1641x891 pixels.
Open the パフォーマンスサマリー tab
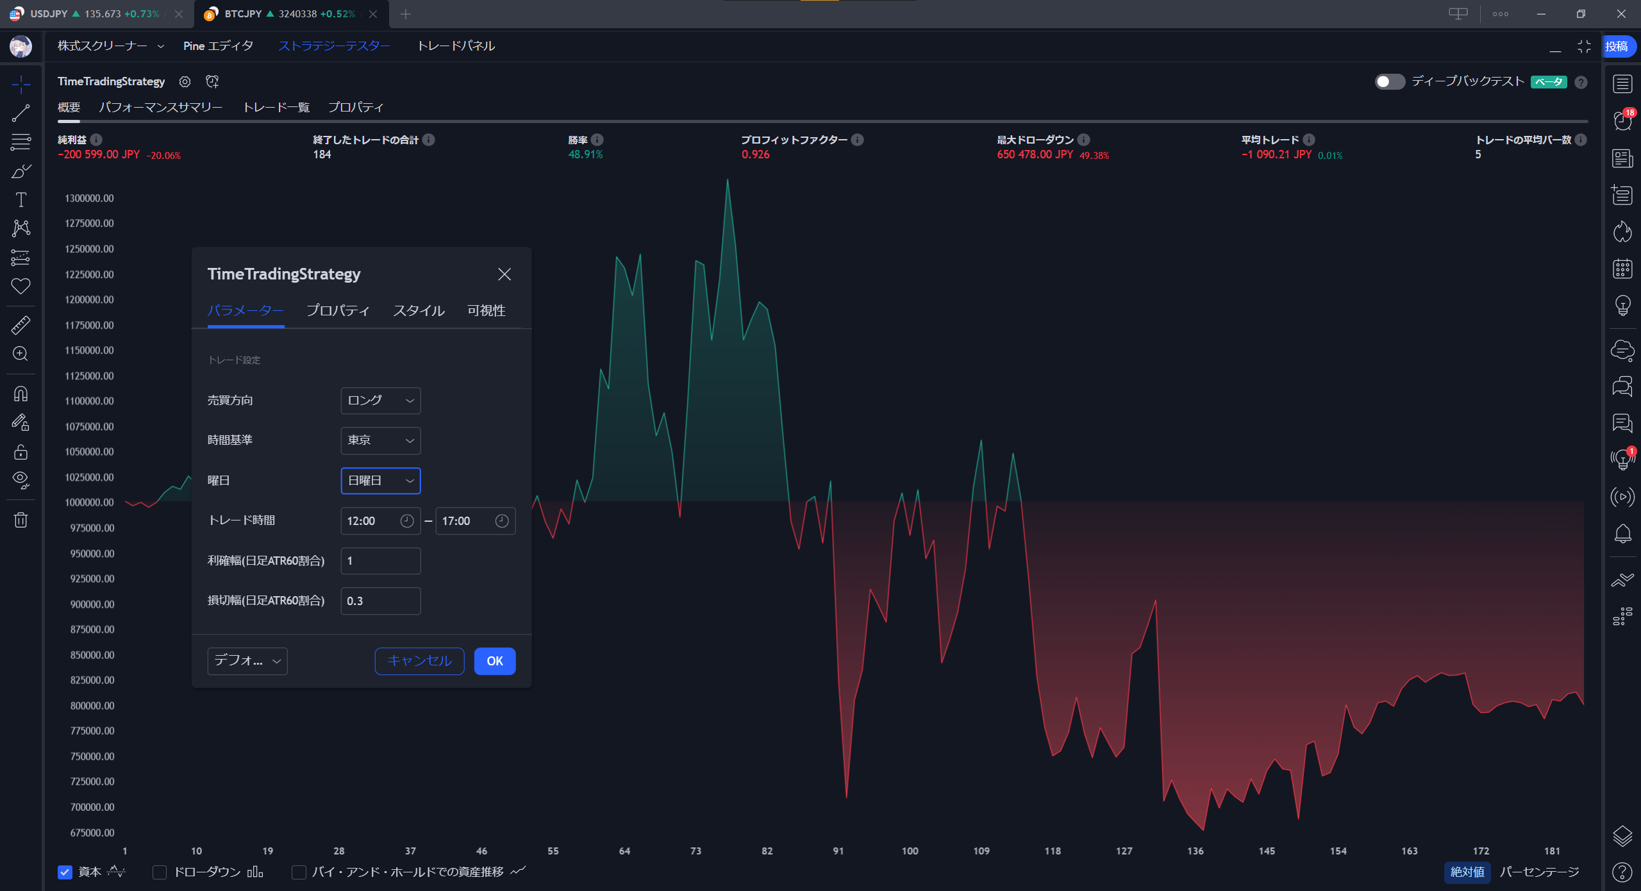(x=160, y=107)
